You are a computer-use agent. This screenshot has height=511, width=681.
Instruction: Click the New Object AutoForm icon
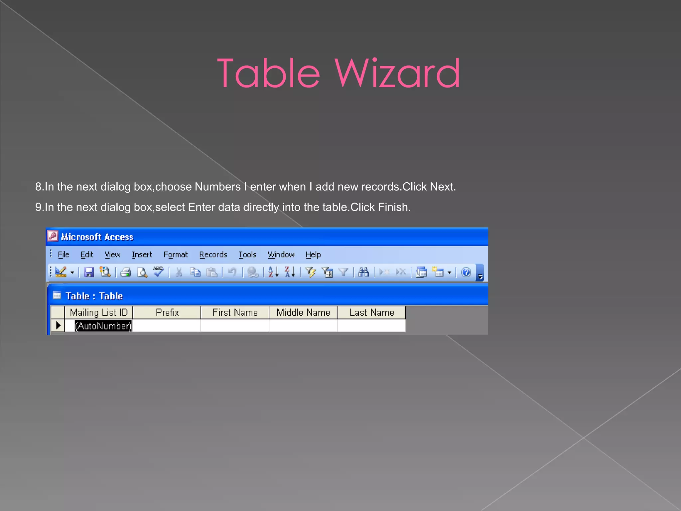click(x=438, y=272)
